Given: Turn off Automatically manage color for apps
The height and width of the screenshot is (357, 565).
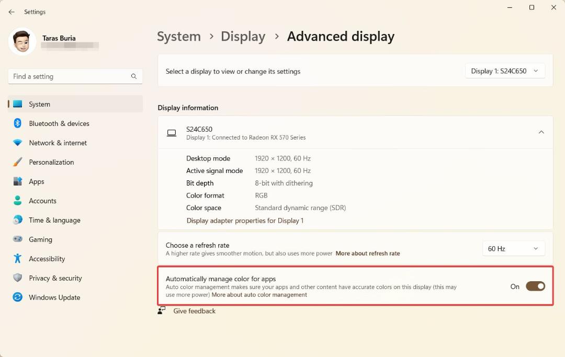Looking at the screenshot, I should pos(536,286).
